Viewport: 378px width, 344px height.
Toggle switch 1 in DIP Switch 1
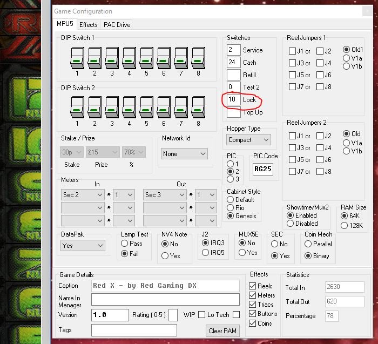point(77,58)
